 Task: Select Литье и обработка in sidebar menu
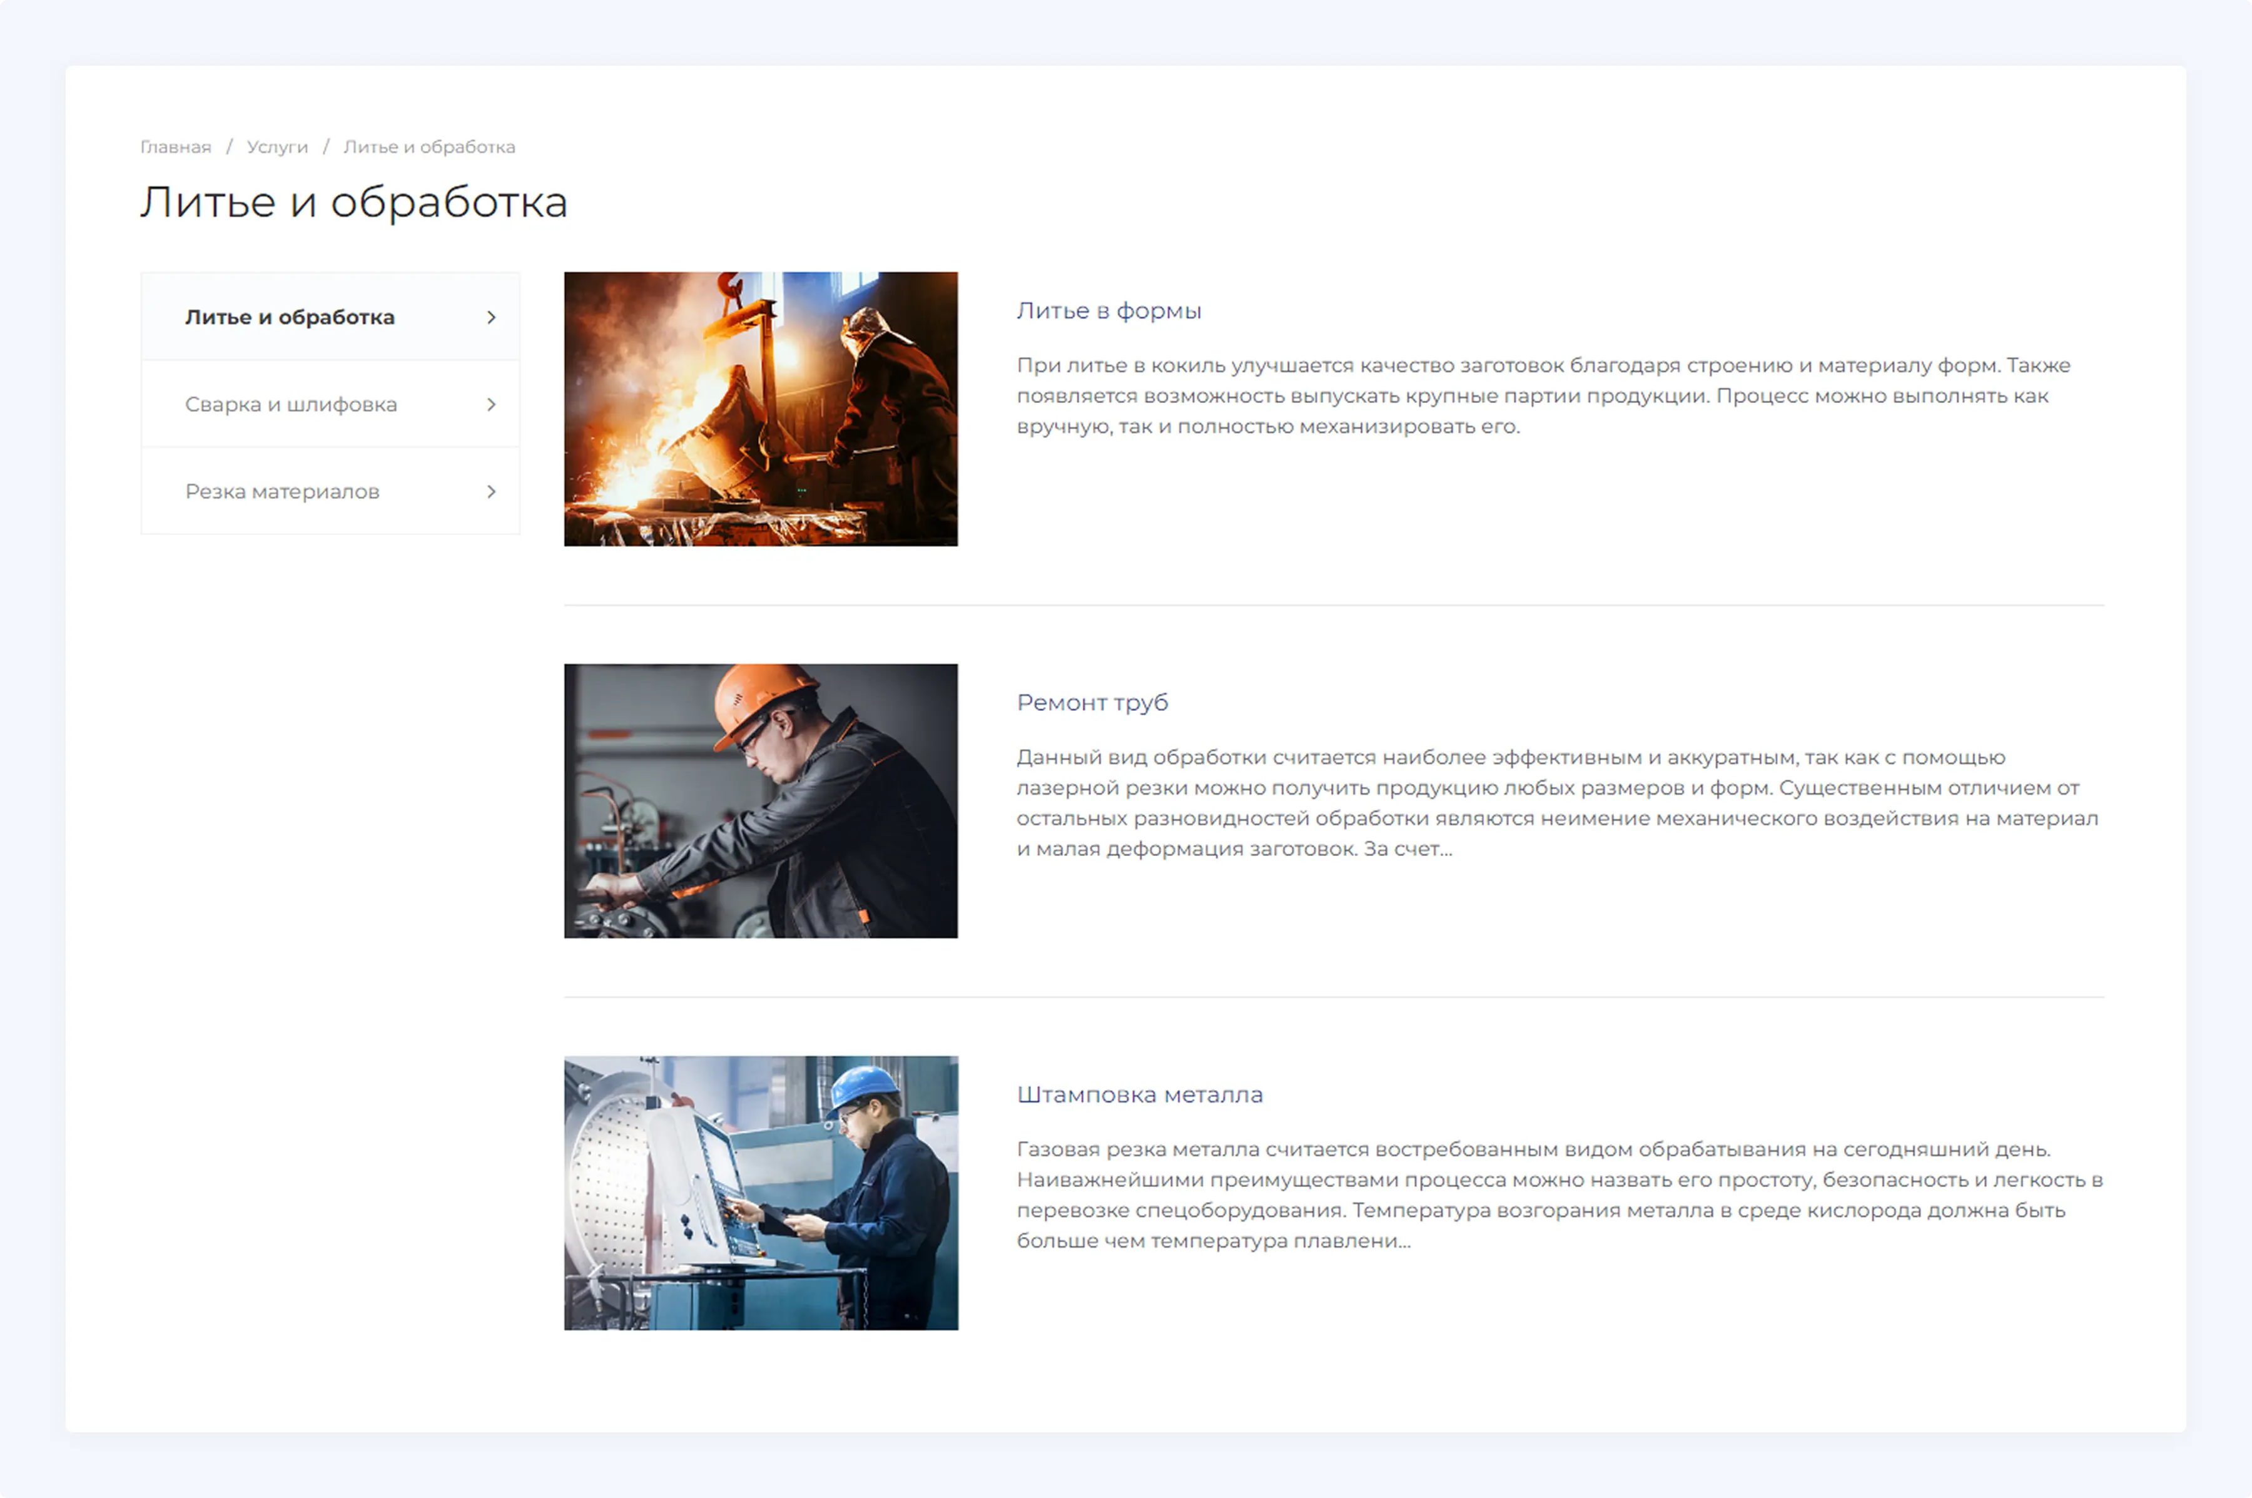[x=290, y=317]
